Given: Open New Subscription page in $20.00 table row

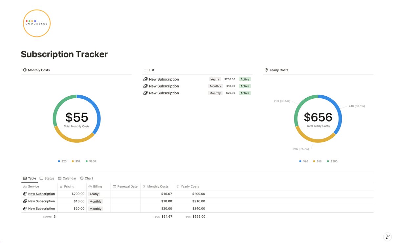Looking at the screenshot, I should pos(41,208).
